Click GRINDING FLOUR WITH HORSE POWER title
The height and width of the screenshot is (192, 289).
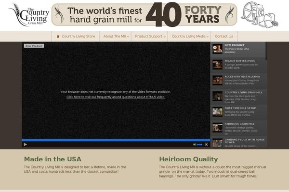click(244, 141)
